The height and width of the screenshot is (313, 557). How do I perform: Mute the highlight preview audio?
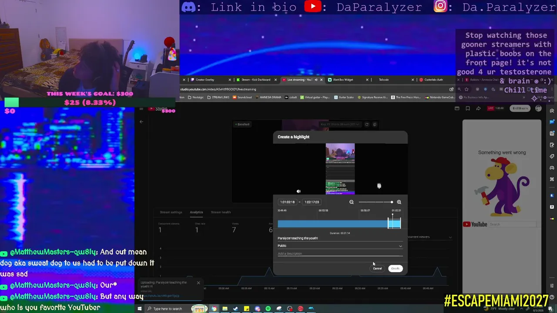tap(299, 191)
